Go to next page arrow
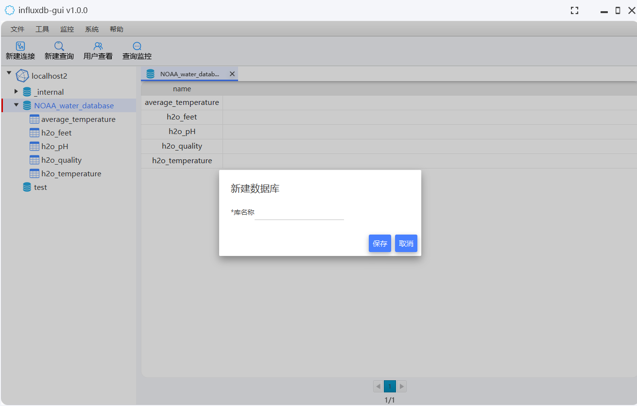This screenshot has height=406, width=637. (401, 387)
